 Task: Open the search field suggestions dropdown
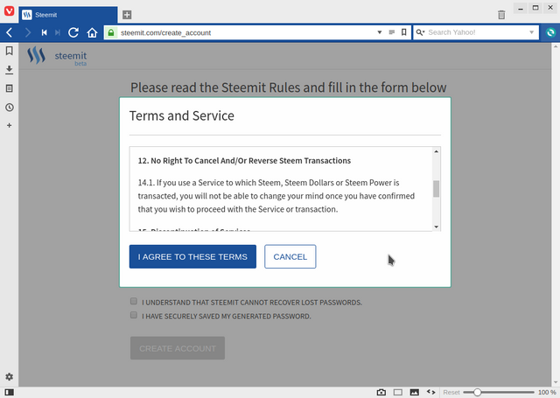[532, 32]
